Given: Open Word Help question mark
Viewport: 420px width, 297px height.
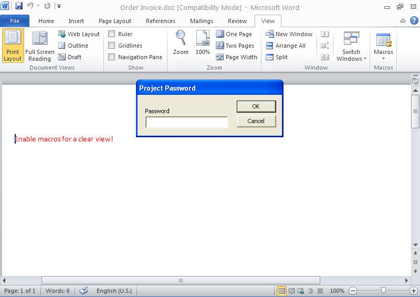Looking at the screenshot, I should 414,20.
